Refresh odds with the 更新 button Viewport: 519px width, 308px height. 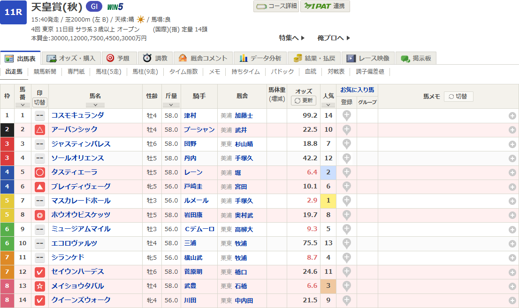[x=304, y=100]
